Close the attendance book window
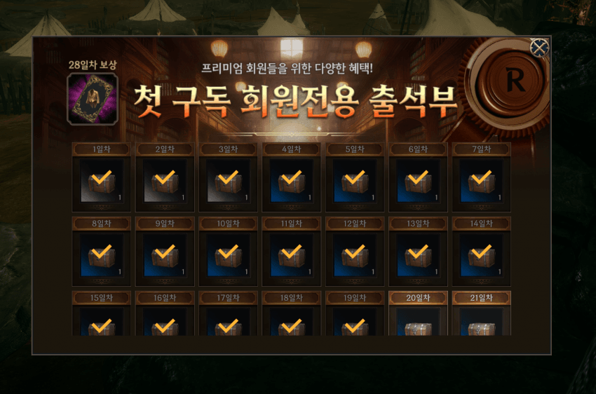The height and width of the screenshot is (394, 596). 539,48
